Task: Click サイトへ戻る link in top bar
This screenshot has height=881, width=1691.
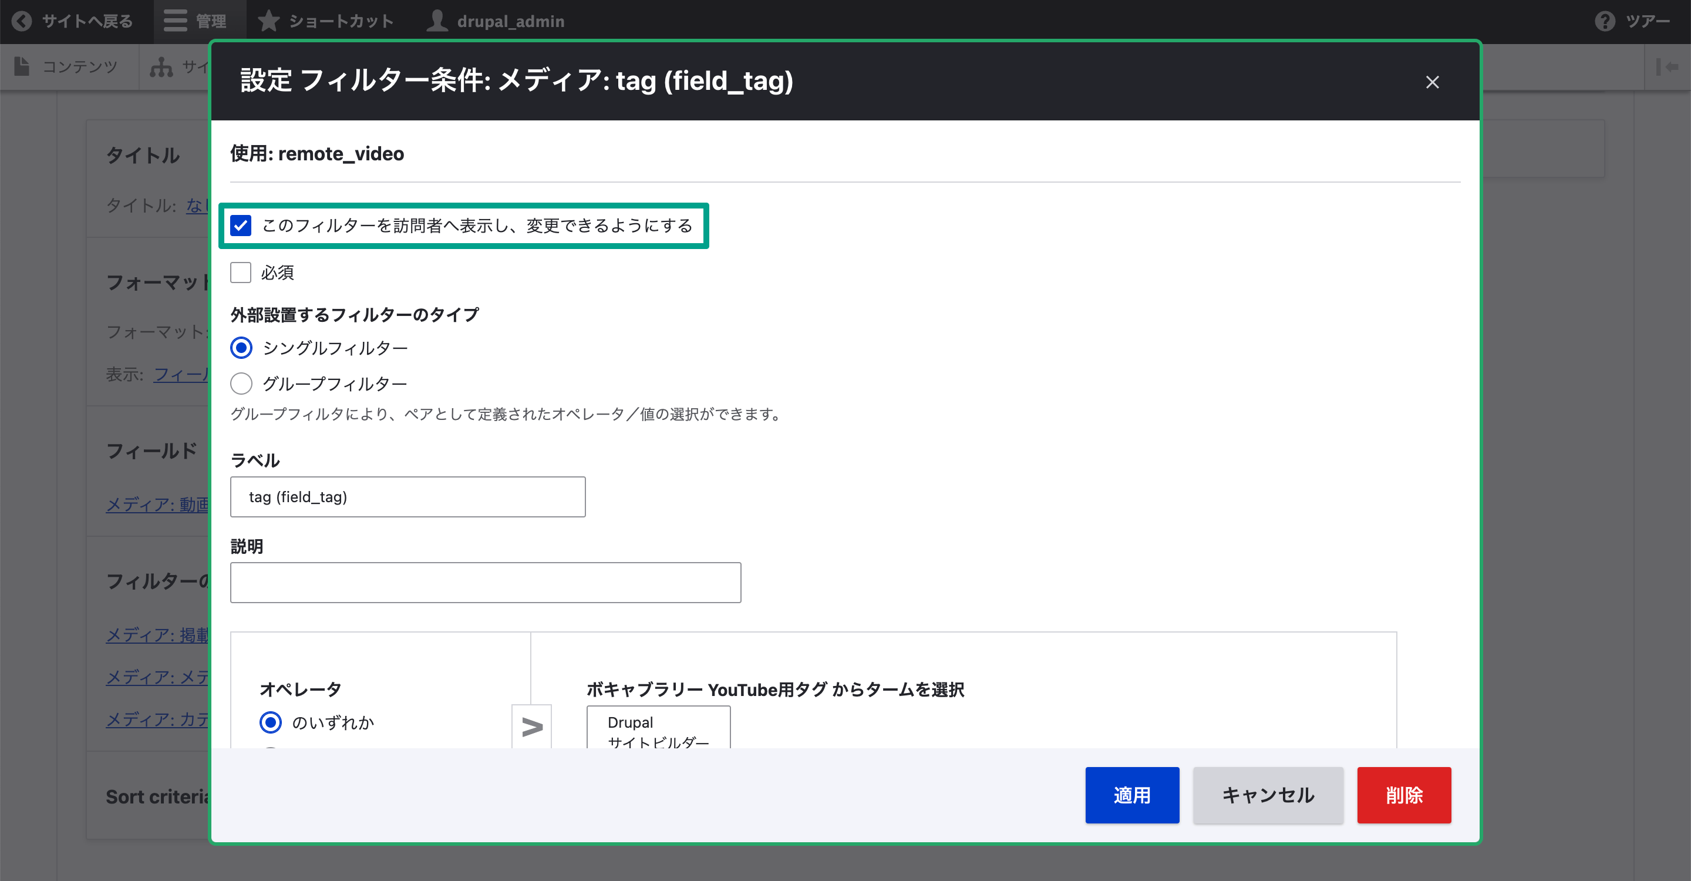Action: 87,22
